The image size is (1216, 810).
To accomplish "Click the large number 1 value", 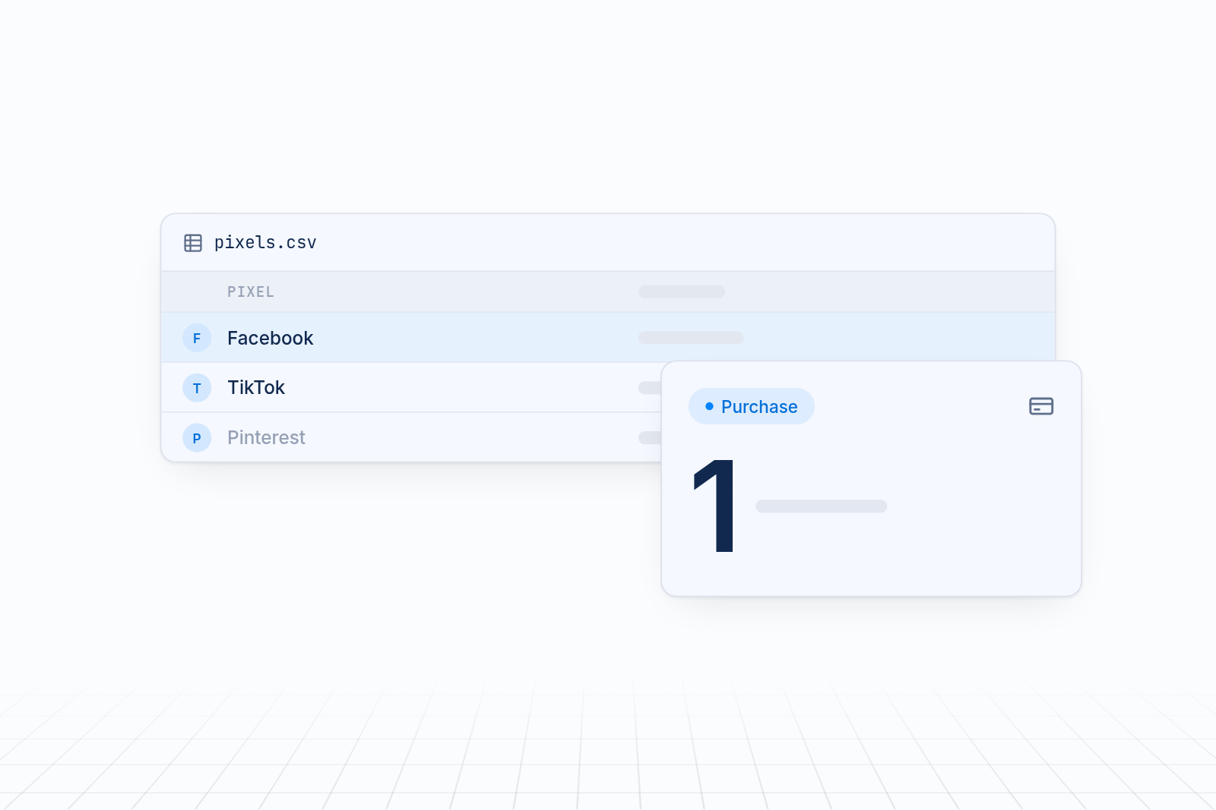I will 715,506.
